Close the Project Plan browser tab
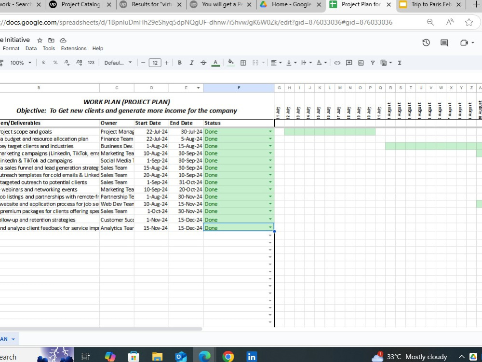This screenshot has height=362, width=482. pyautogui.click(x=389, y=5)
